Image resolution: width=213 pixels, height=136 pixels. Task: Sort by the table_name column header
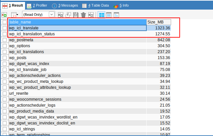[77, 22]
